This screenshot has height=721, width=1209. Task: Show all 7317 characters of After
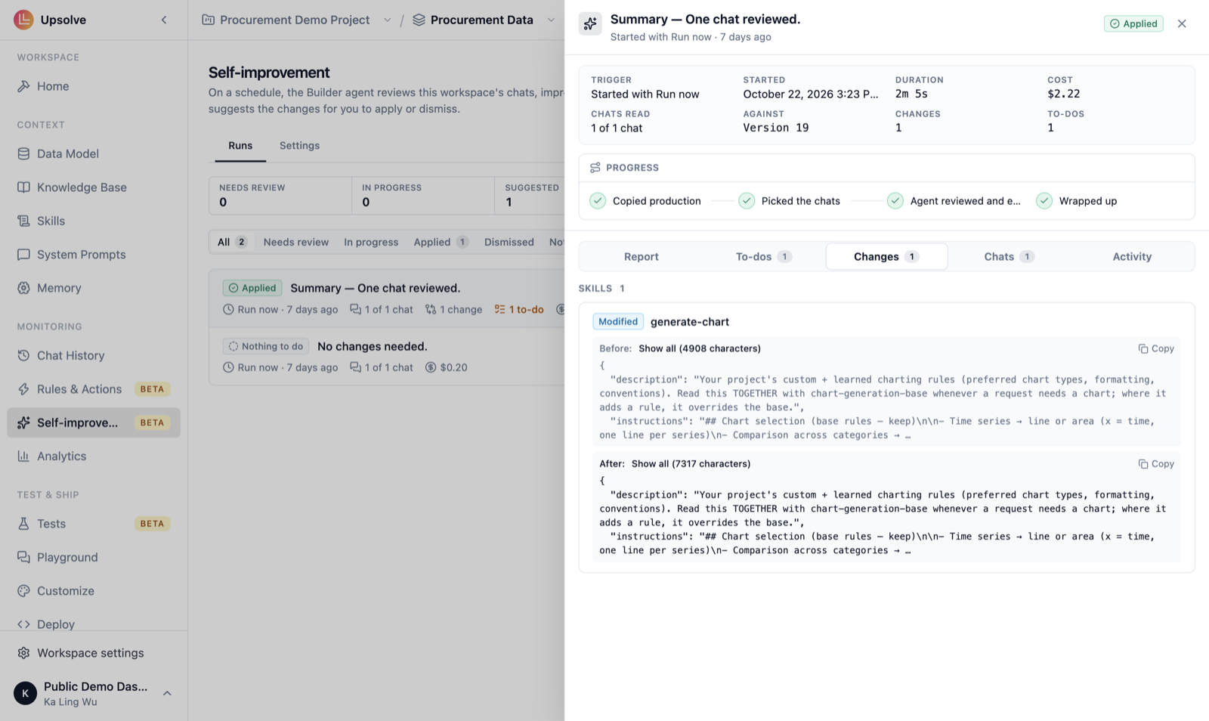691,464
